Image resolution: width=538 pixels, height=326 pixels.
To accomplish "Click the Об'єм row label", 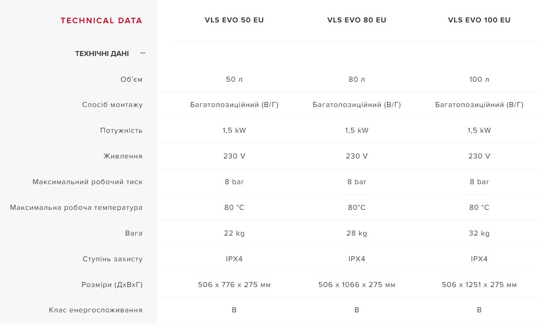I will coord(131,79).
